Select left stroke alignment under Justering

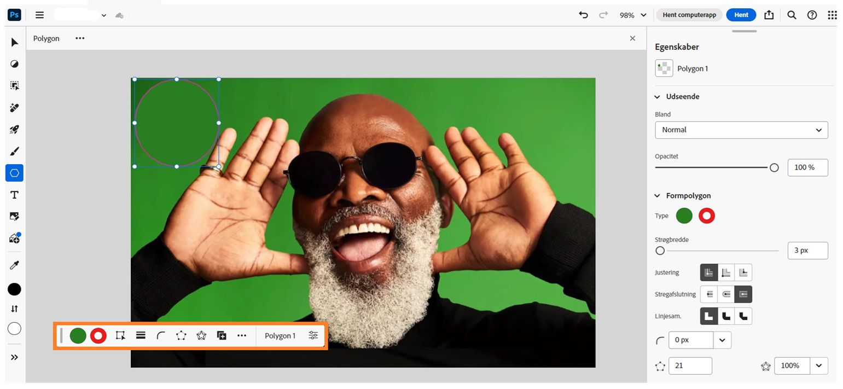[x=708, y=272]
